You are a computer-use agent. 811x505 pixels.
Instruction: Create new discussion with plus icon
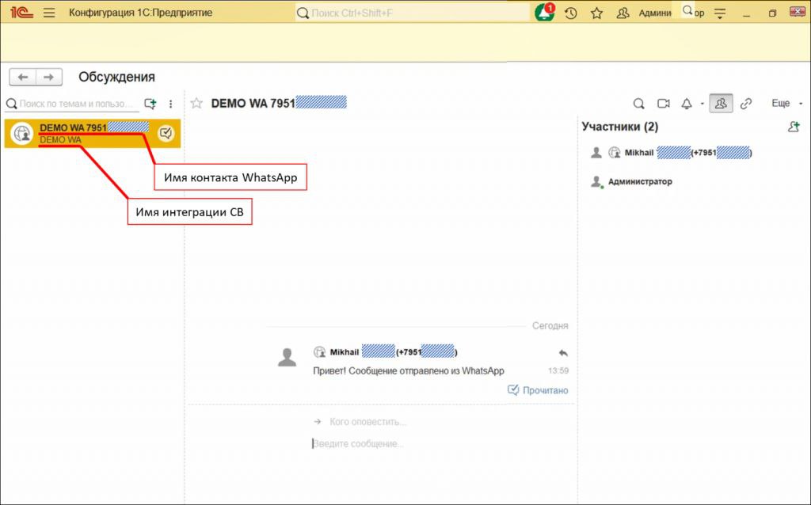click(x=150, y=104)
